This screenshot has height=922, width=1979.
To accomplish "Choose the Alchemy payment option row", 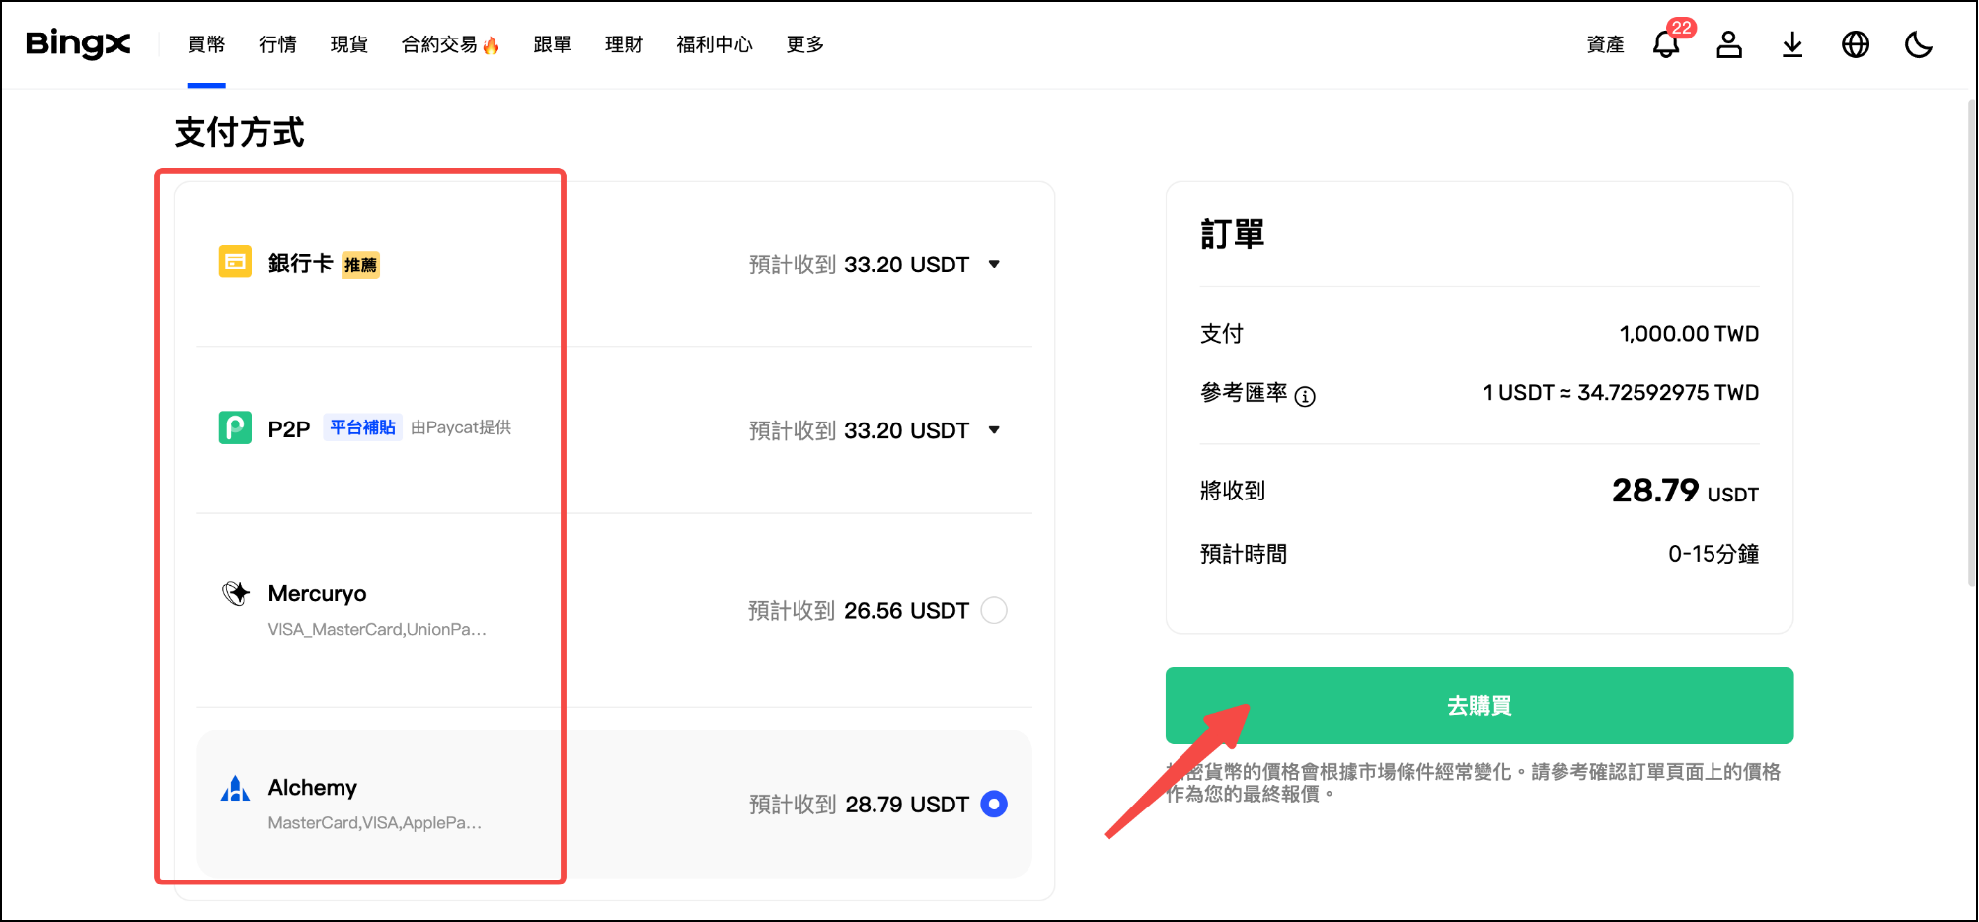I will [614, 804].
